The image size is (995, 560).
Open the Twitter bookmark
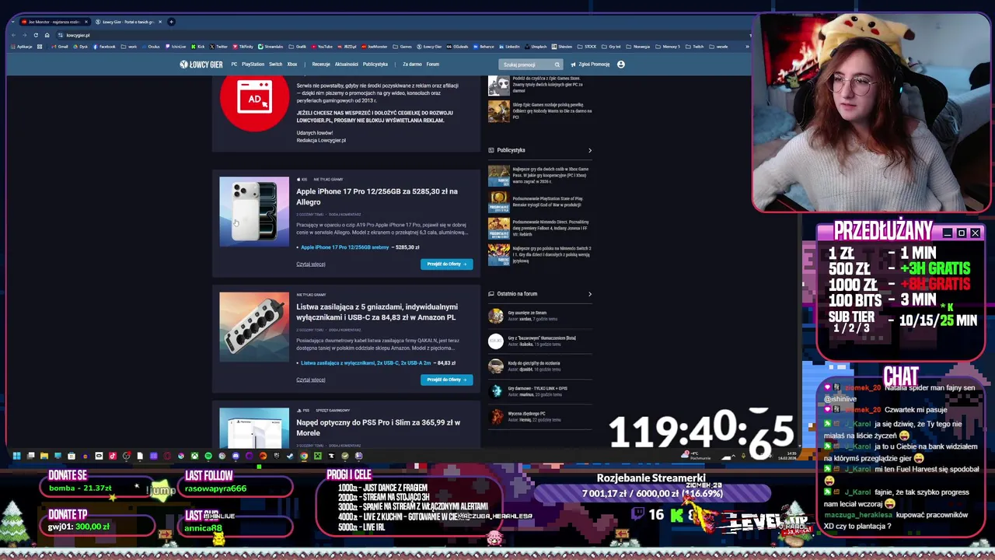[218, 47]
